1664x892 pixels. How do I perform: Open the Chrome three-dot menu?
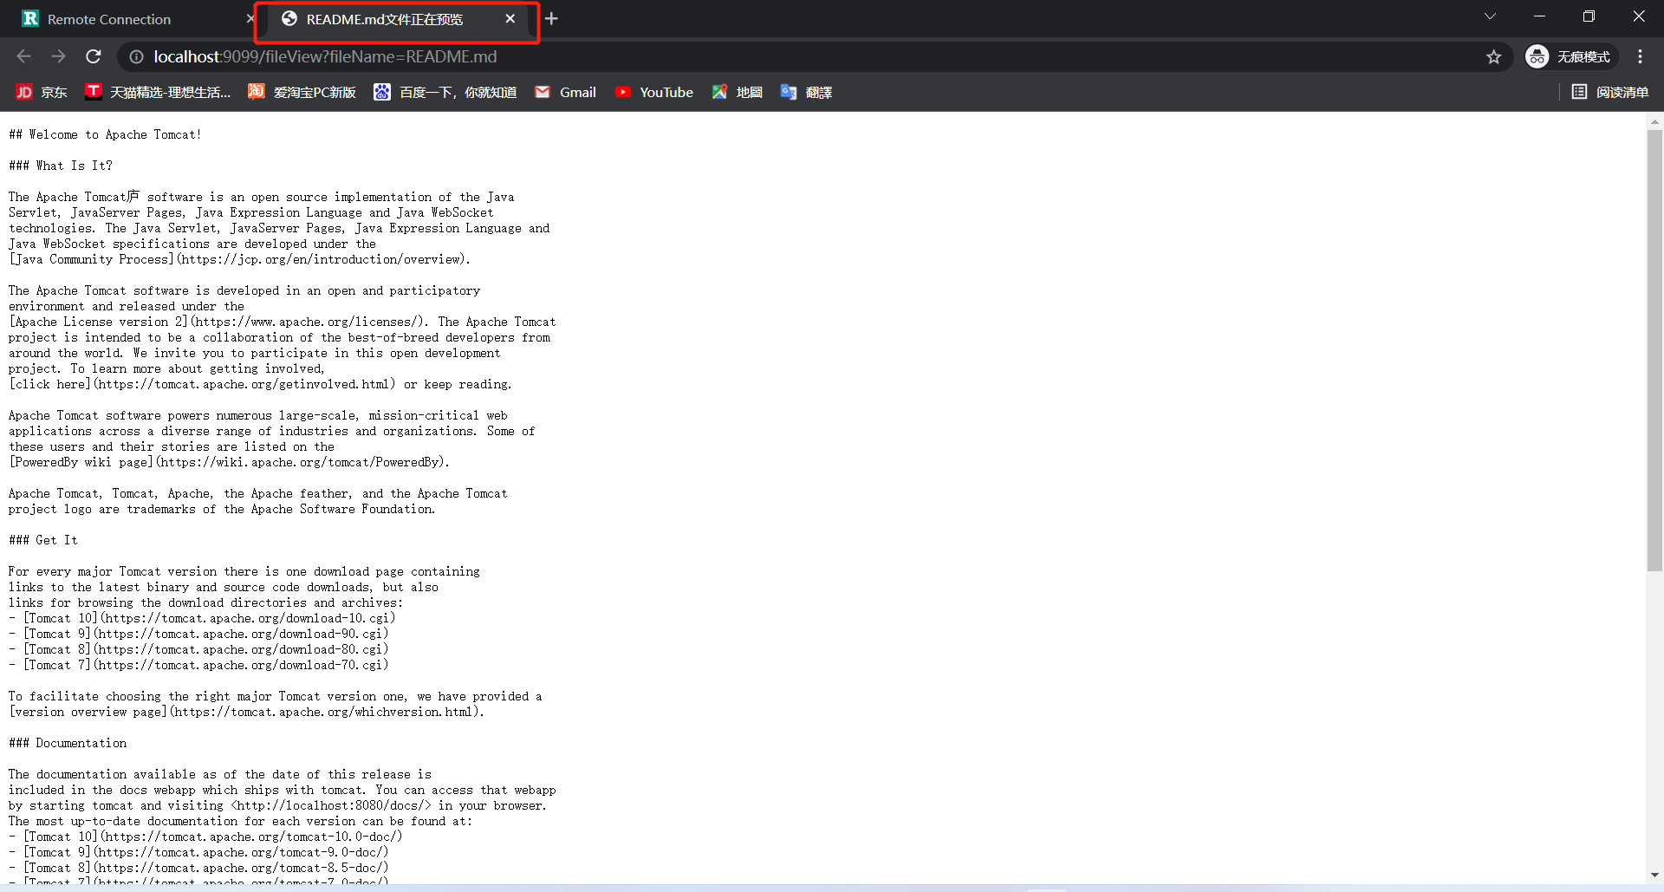1640,57
